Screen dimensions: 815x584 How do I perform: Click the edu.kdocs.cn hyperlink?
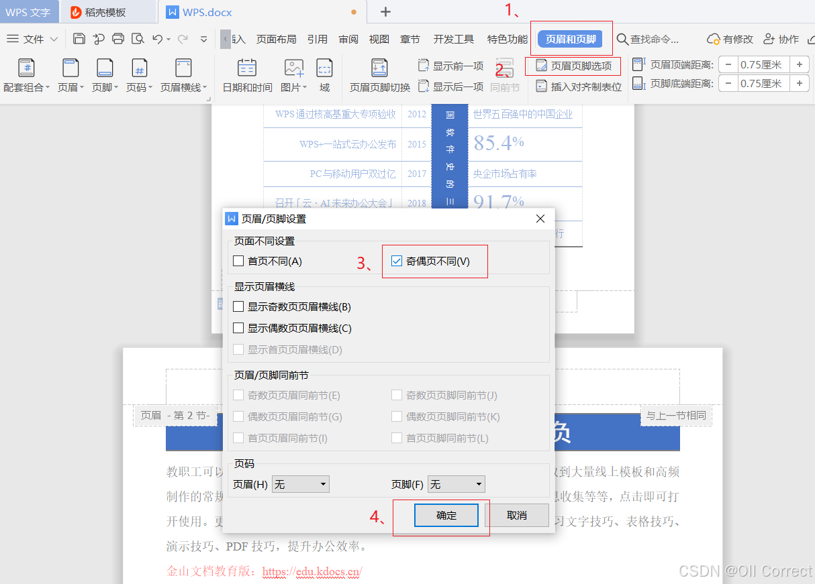coord(312,571)
